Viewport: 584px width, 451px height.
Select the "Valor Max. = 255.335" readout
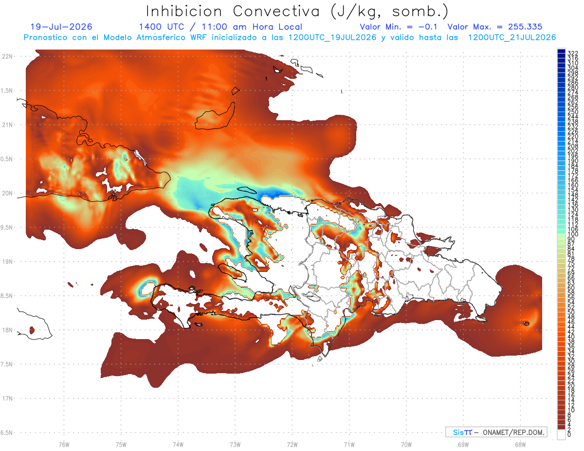495,27
